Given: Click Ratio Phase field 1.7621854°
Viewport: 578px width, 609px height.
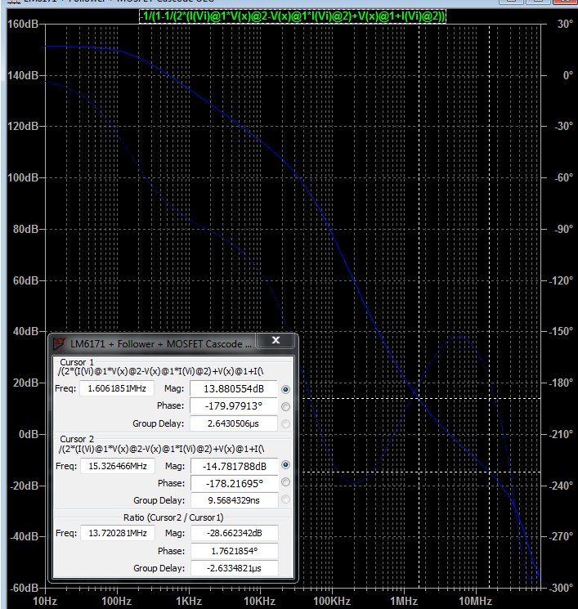Looking at the screenshot, I should [x=235, y=551].
